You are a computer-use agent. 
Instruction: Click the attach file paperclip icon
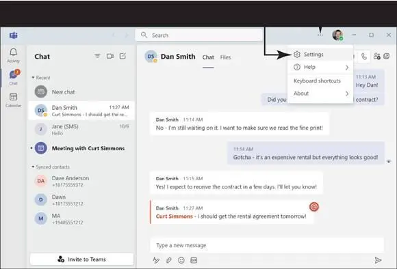168,260
